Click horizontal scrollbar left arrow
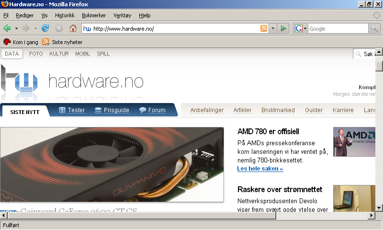The height and width of the screenshot is (230, 383). 4,215
